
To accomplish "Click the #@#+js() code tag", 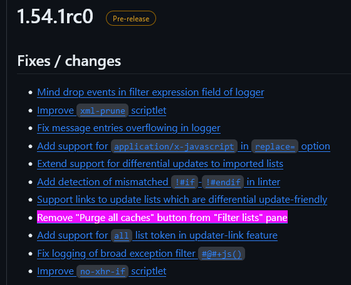I will [x=221, y=254].
